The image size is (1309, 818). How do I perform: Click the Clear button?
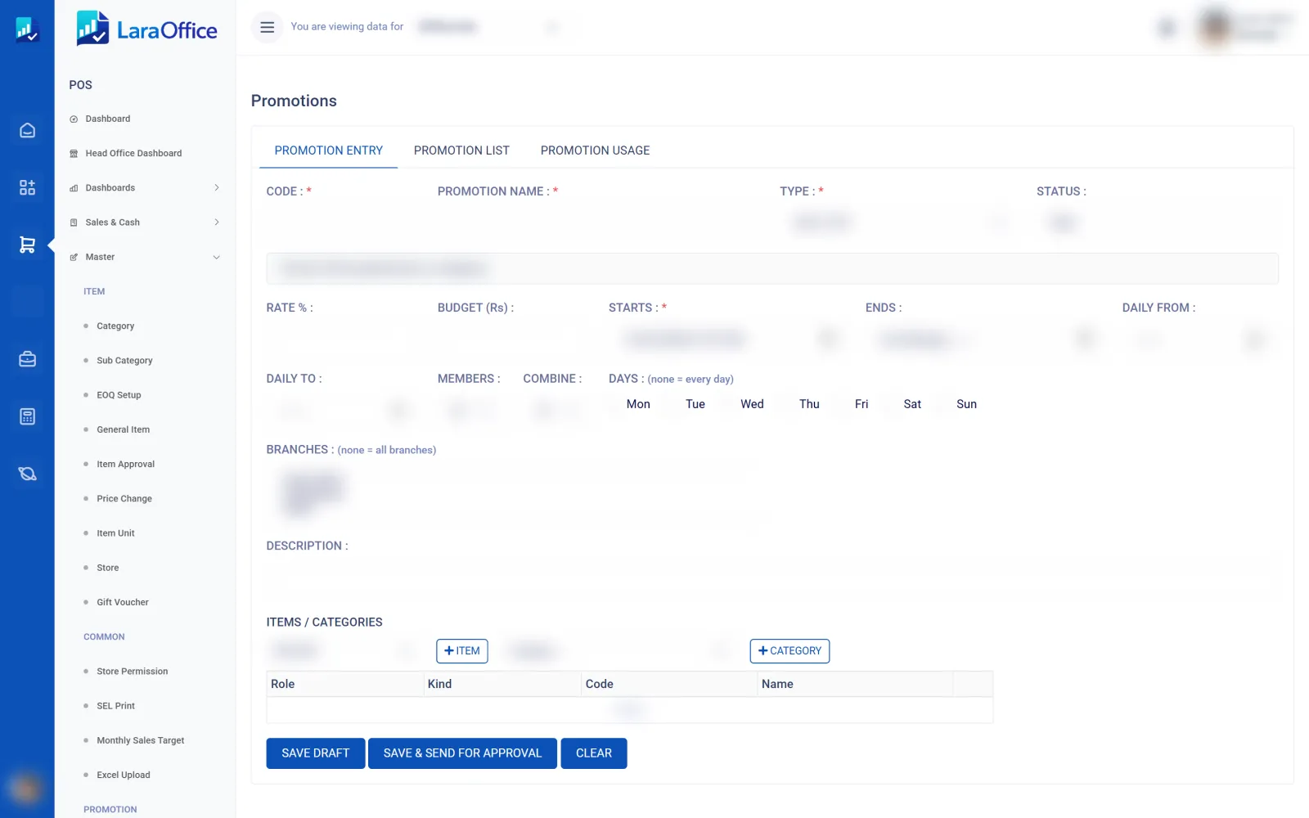point(594,753)
